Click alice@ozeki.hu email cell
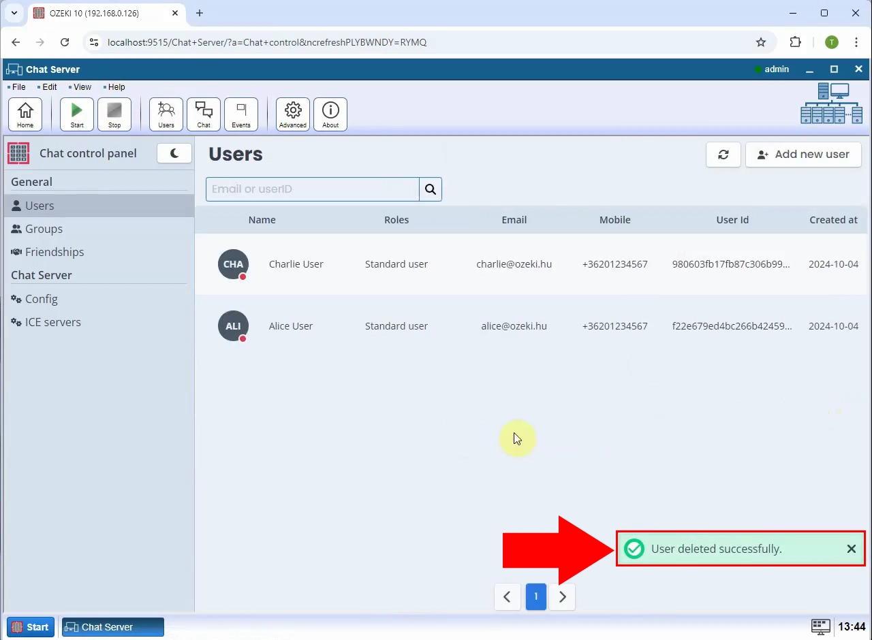 pos(514,326)
